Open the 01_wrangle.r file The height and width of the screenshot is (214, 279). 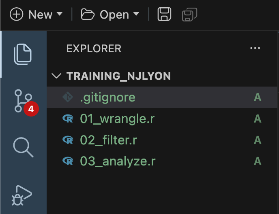[117, 119]
